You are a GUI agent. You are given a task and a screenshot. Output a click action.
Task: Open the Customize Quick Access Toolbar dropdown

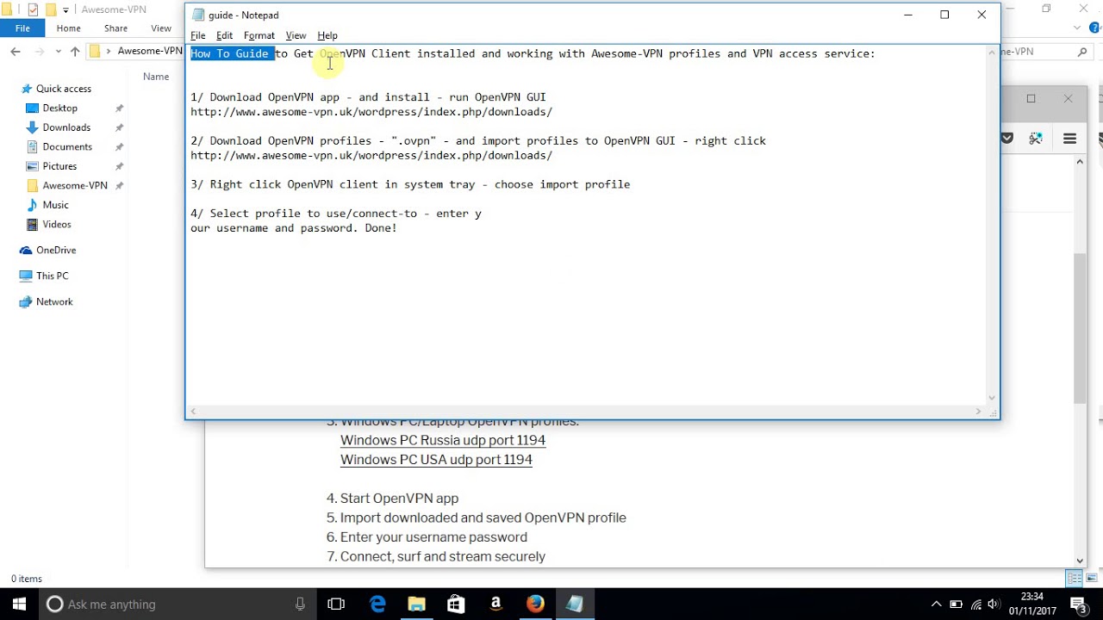coord(65,10)
